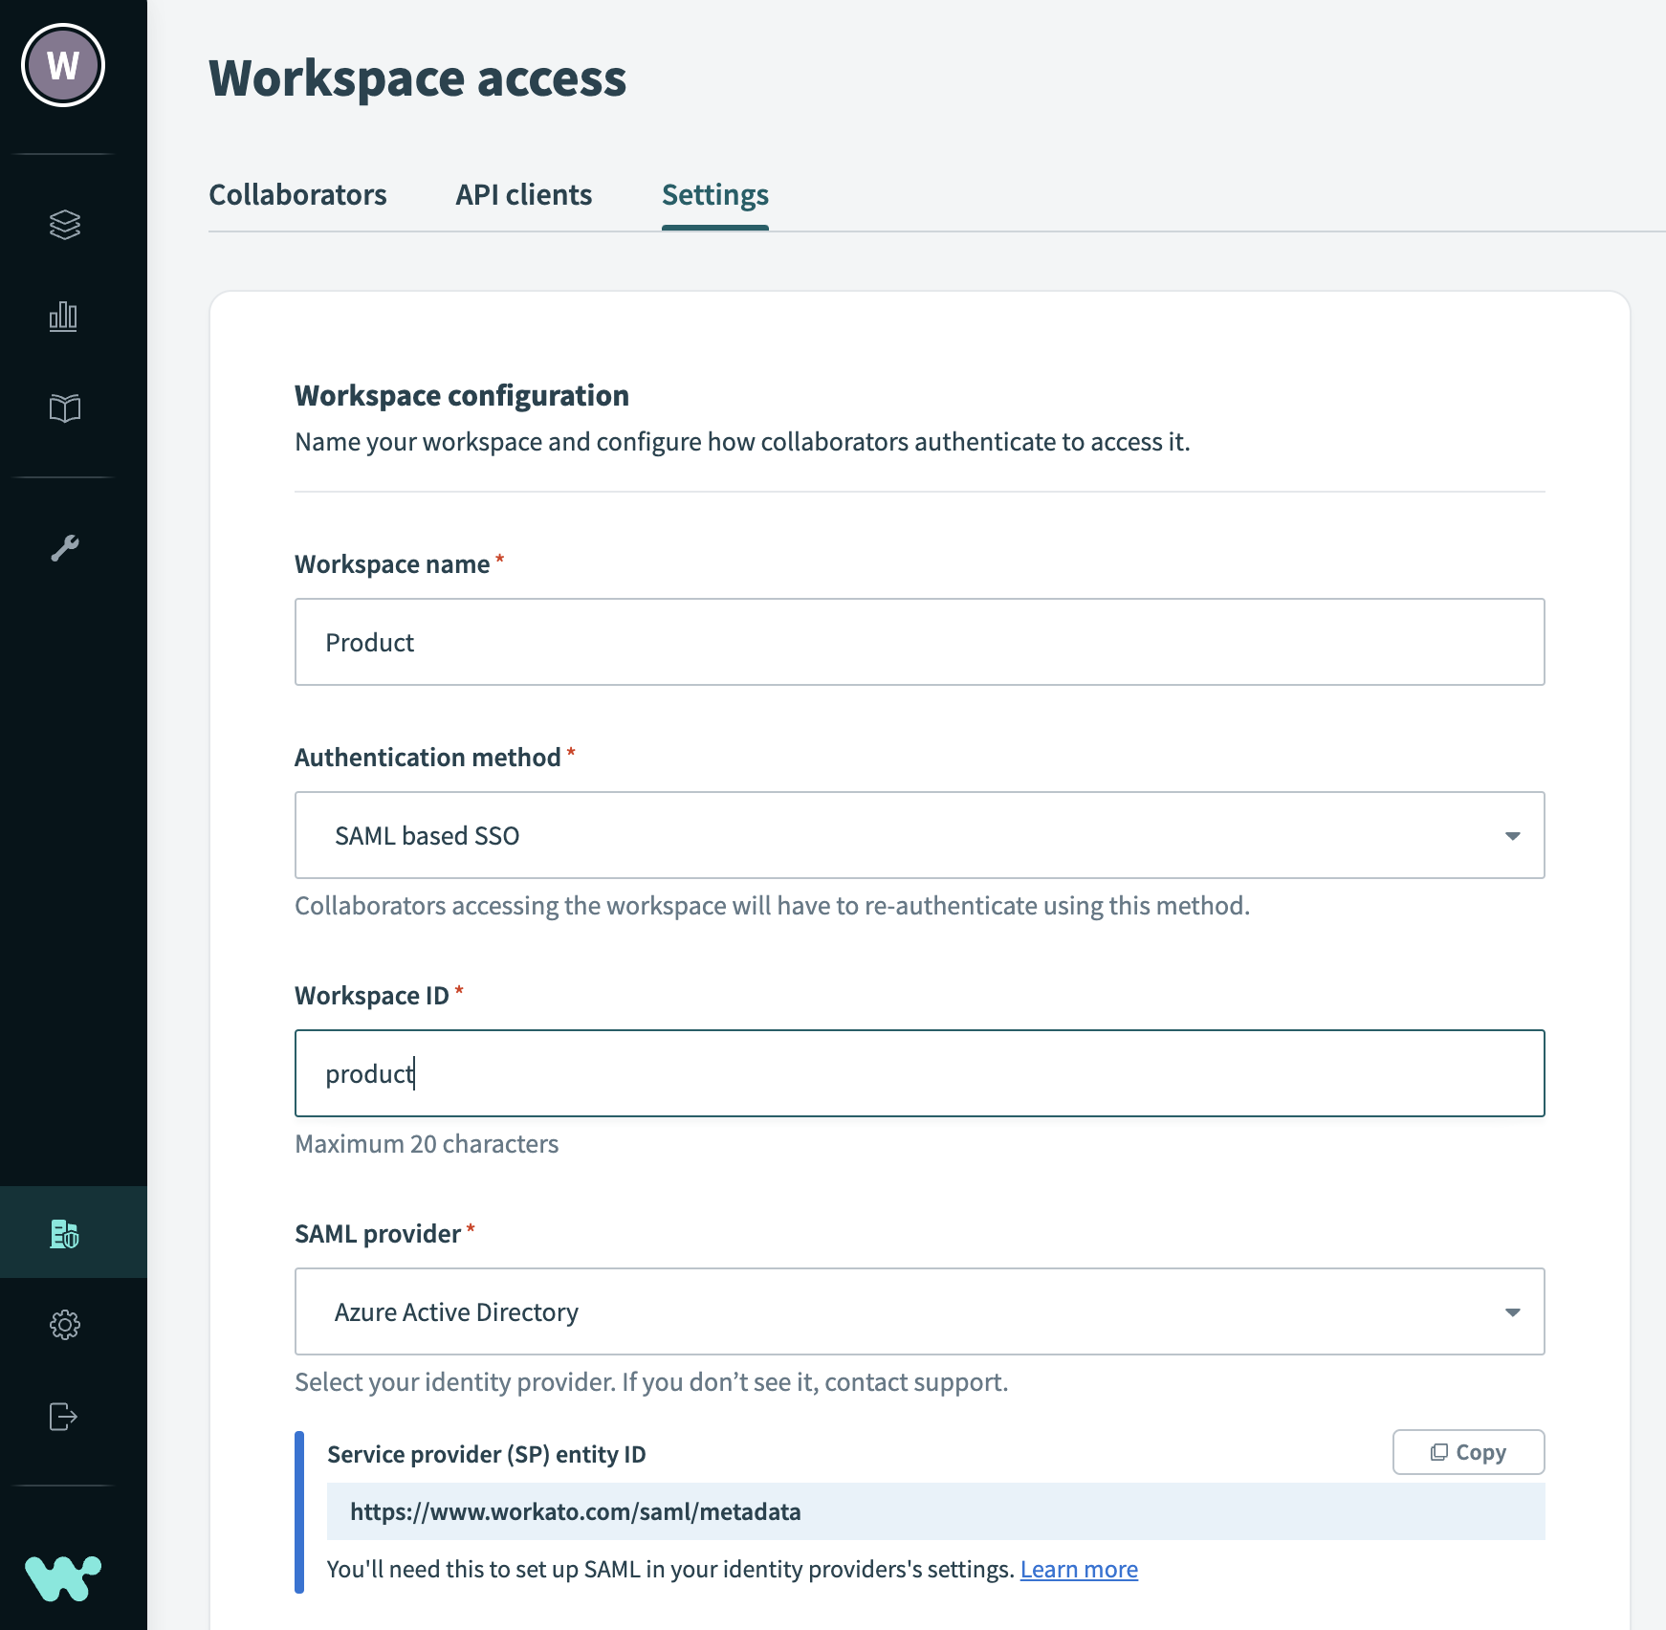Image resolution: width=1666 pixels, height=1630 pixels.
Task: Open the settings gear icon
Action: coord(64,1325)
